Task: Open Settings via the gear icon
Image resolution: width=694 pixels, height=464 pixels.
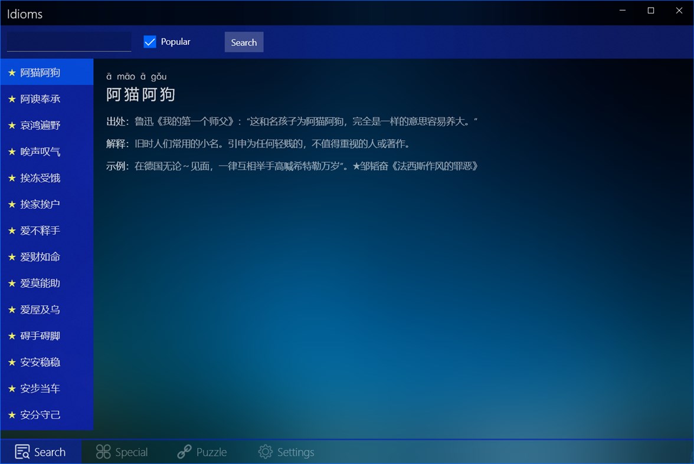Action: (264, 452)
